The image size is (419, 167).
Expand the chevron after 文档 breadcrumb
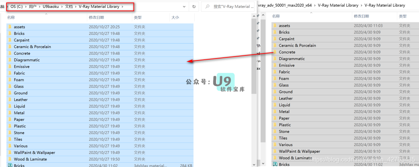(x=76, y=7)
